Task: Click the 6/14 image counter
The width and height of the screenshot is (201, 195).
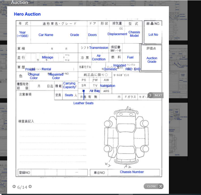Action: (22, 187)
